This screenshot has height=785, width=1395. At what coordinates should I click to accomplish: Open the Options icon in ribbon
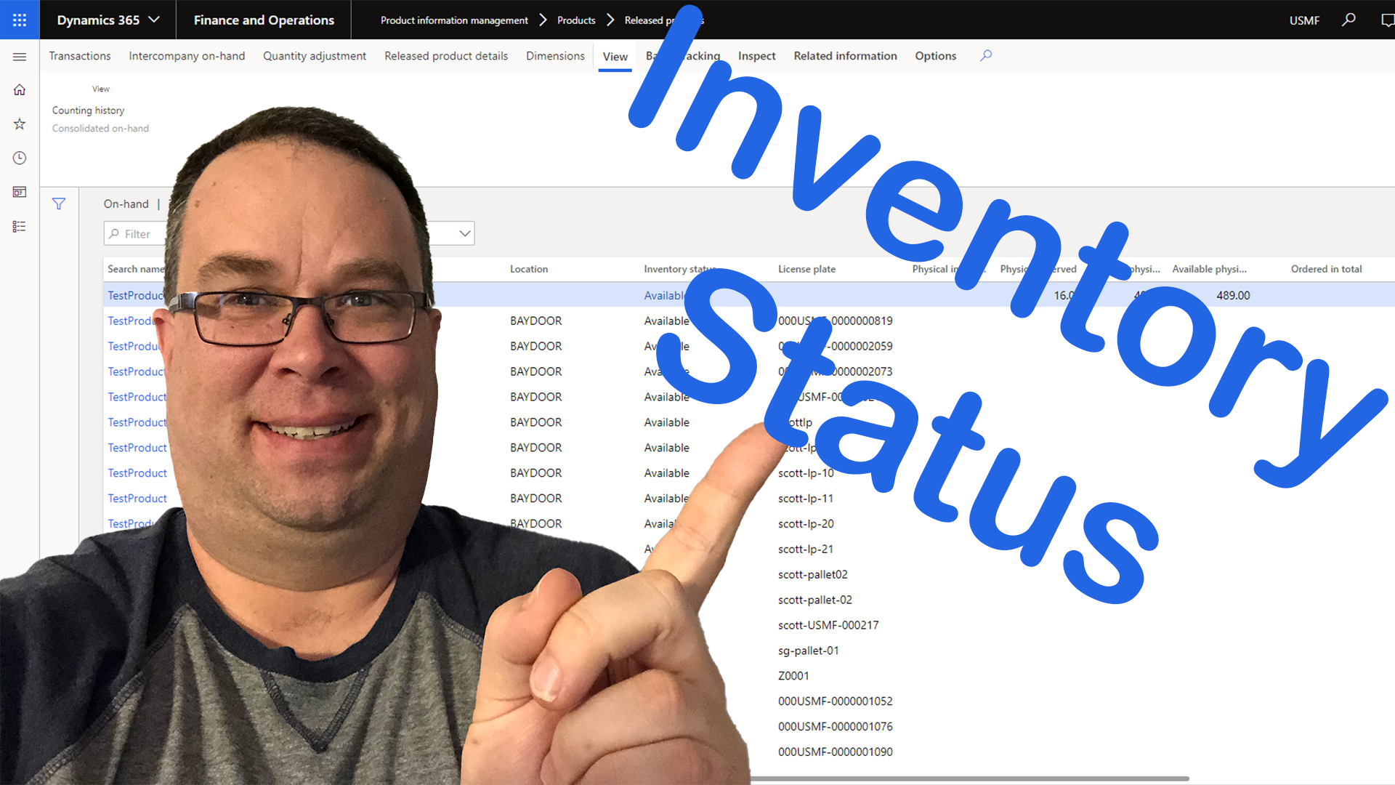click(935, 55)
